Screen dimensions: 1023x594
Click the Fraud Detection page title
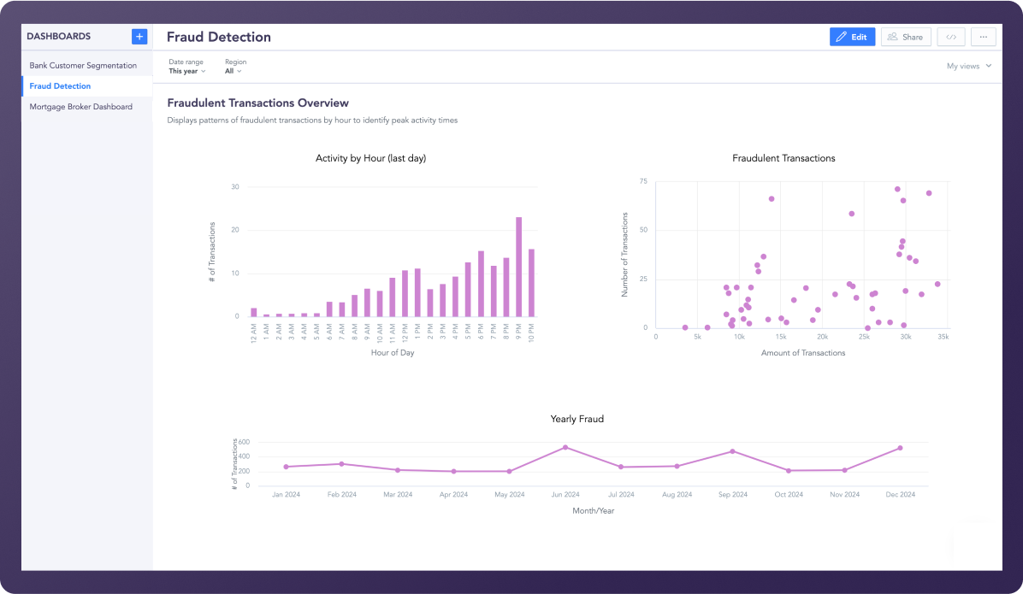(x=219, y=37)
